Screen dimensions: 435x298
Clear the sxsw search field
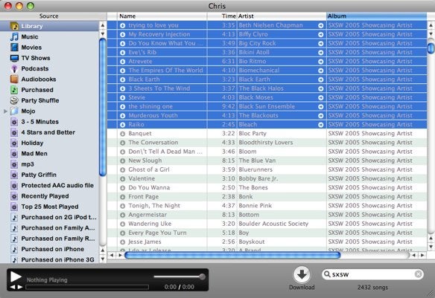point(419,274)
